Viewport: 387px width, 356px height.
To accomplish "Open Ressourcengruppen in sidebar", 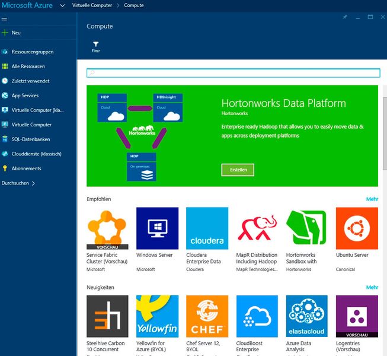I will coord(33,52).
